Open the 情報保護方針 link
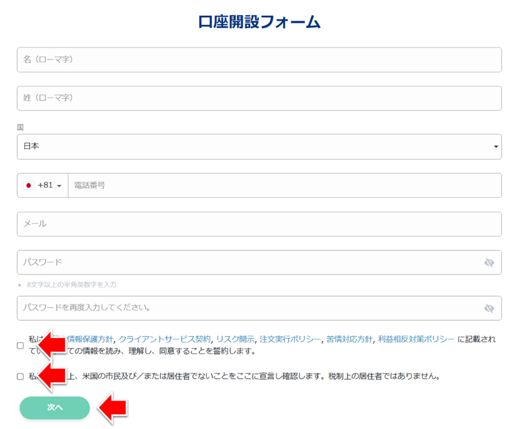514x429 pixels. [90, 339]
